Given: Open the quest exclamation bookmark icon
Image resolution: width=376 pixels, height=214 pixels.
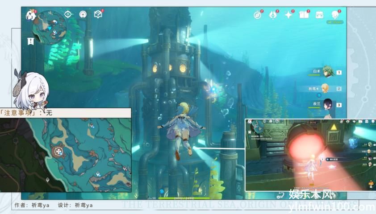Looking at the screenshot, I should [x=30, y=41].
